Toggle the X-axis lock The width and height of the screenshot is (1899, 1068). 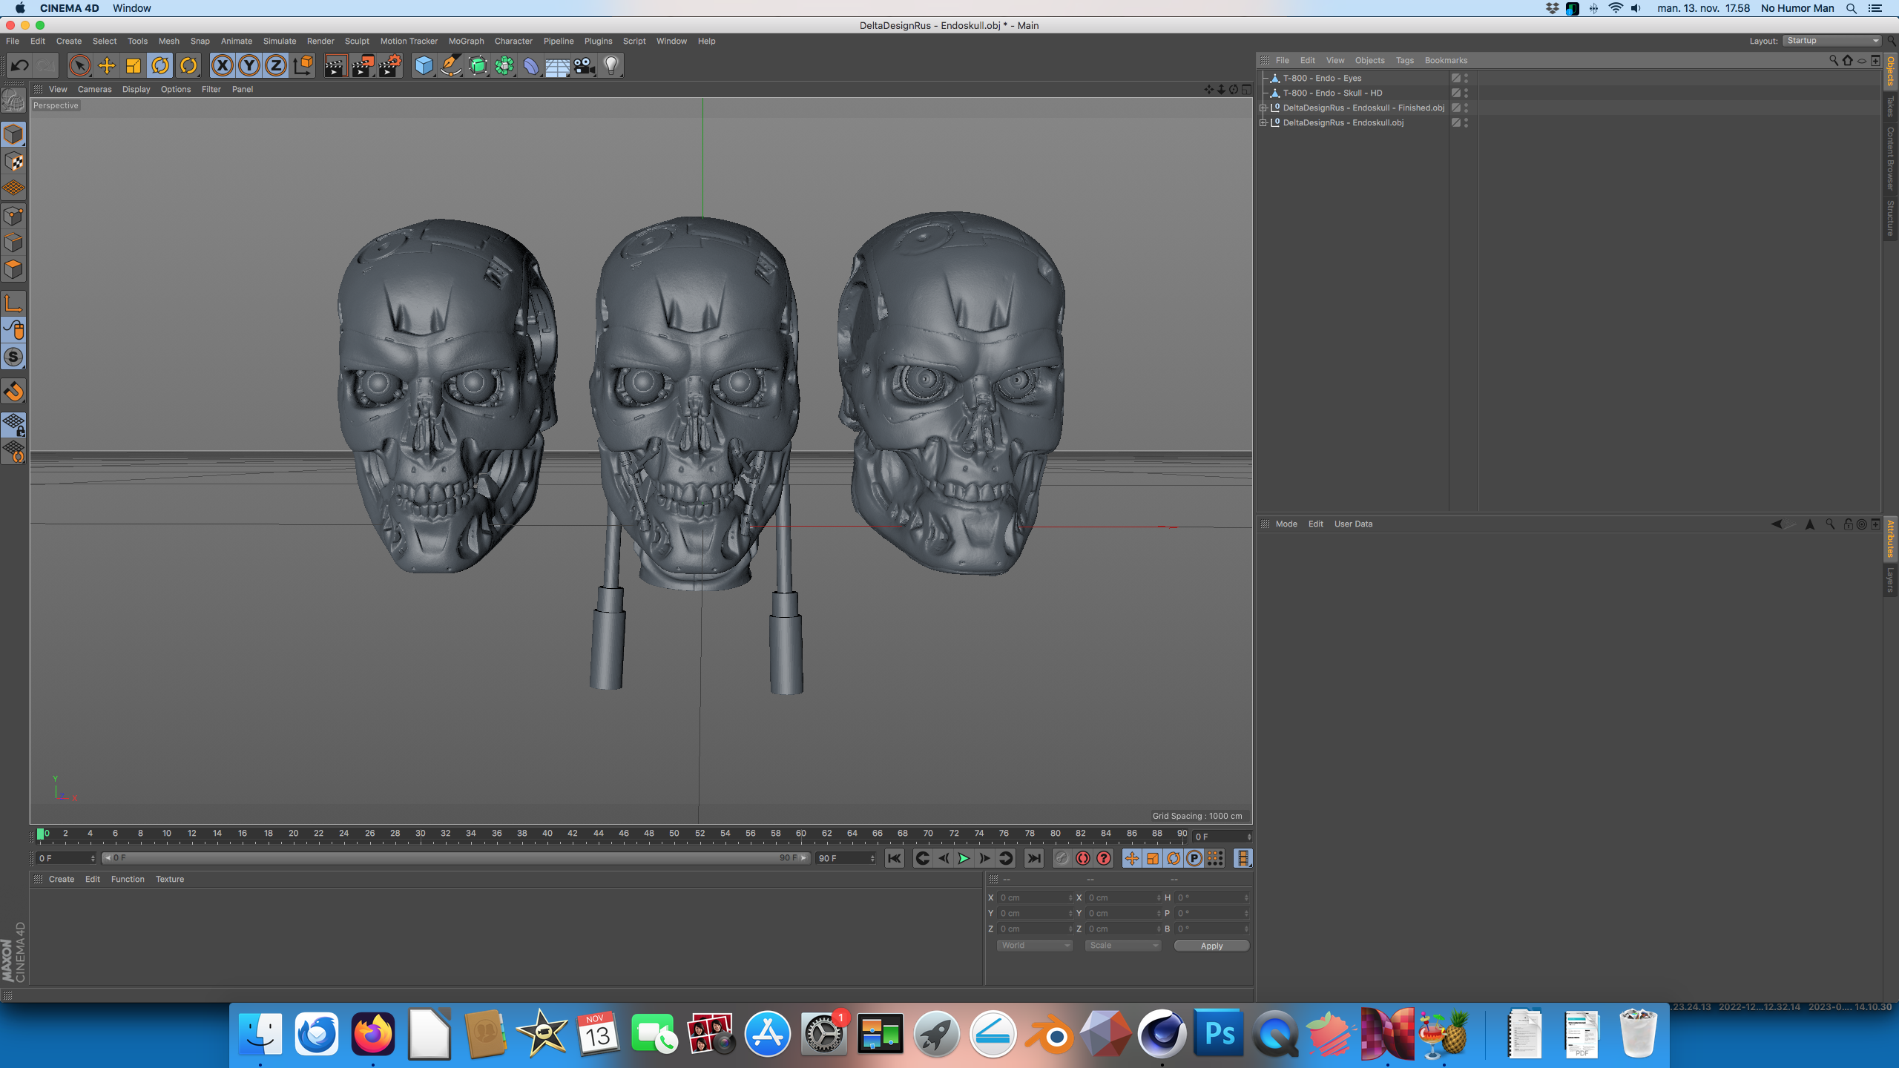[x=222, y=65]
